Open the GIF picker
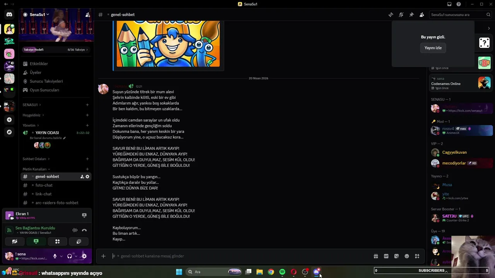Image resolution: width=495 pixels, height=278 pixels. (386, 256)
